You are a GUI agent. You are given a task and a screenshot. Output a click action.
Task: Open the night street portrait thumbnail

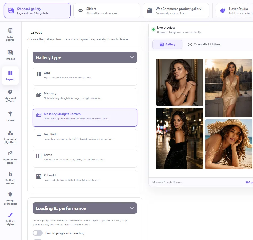(180, 138)
